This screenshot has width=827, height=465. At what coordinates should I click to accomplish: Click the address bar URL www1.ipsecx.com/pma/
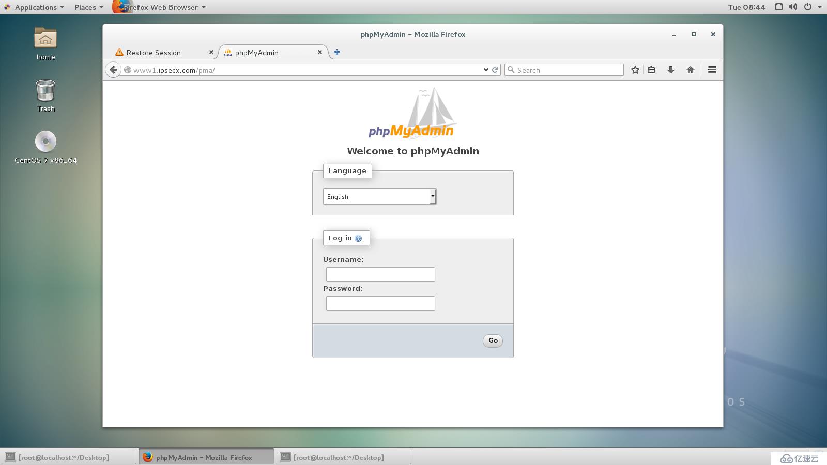pos(174,70)
